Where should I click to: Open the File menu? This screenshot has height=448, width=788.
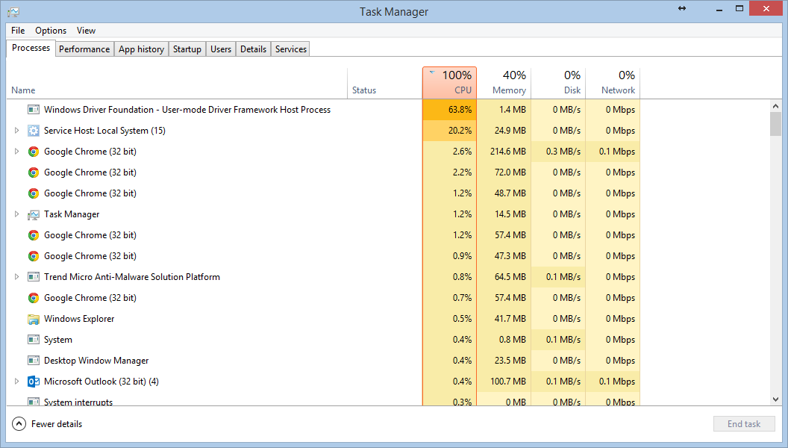(x=18, y=31)
